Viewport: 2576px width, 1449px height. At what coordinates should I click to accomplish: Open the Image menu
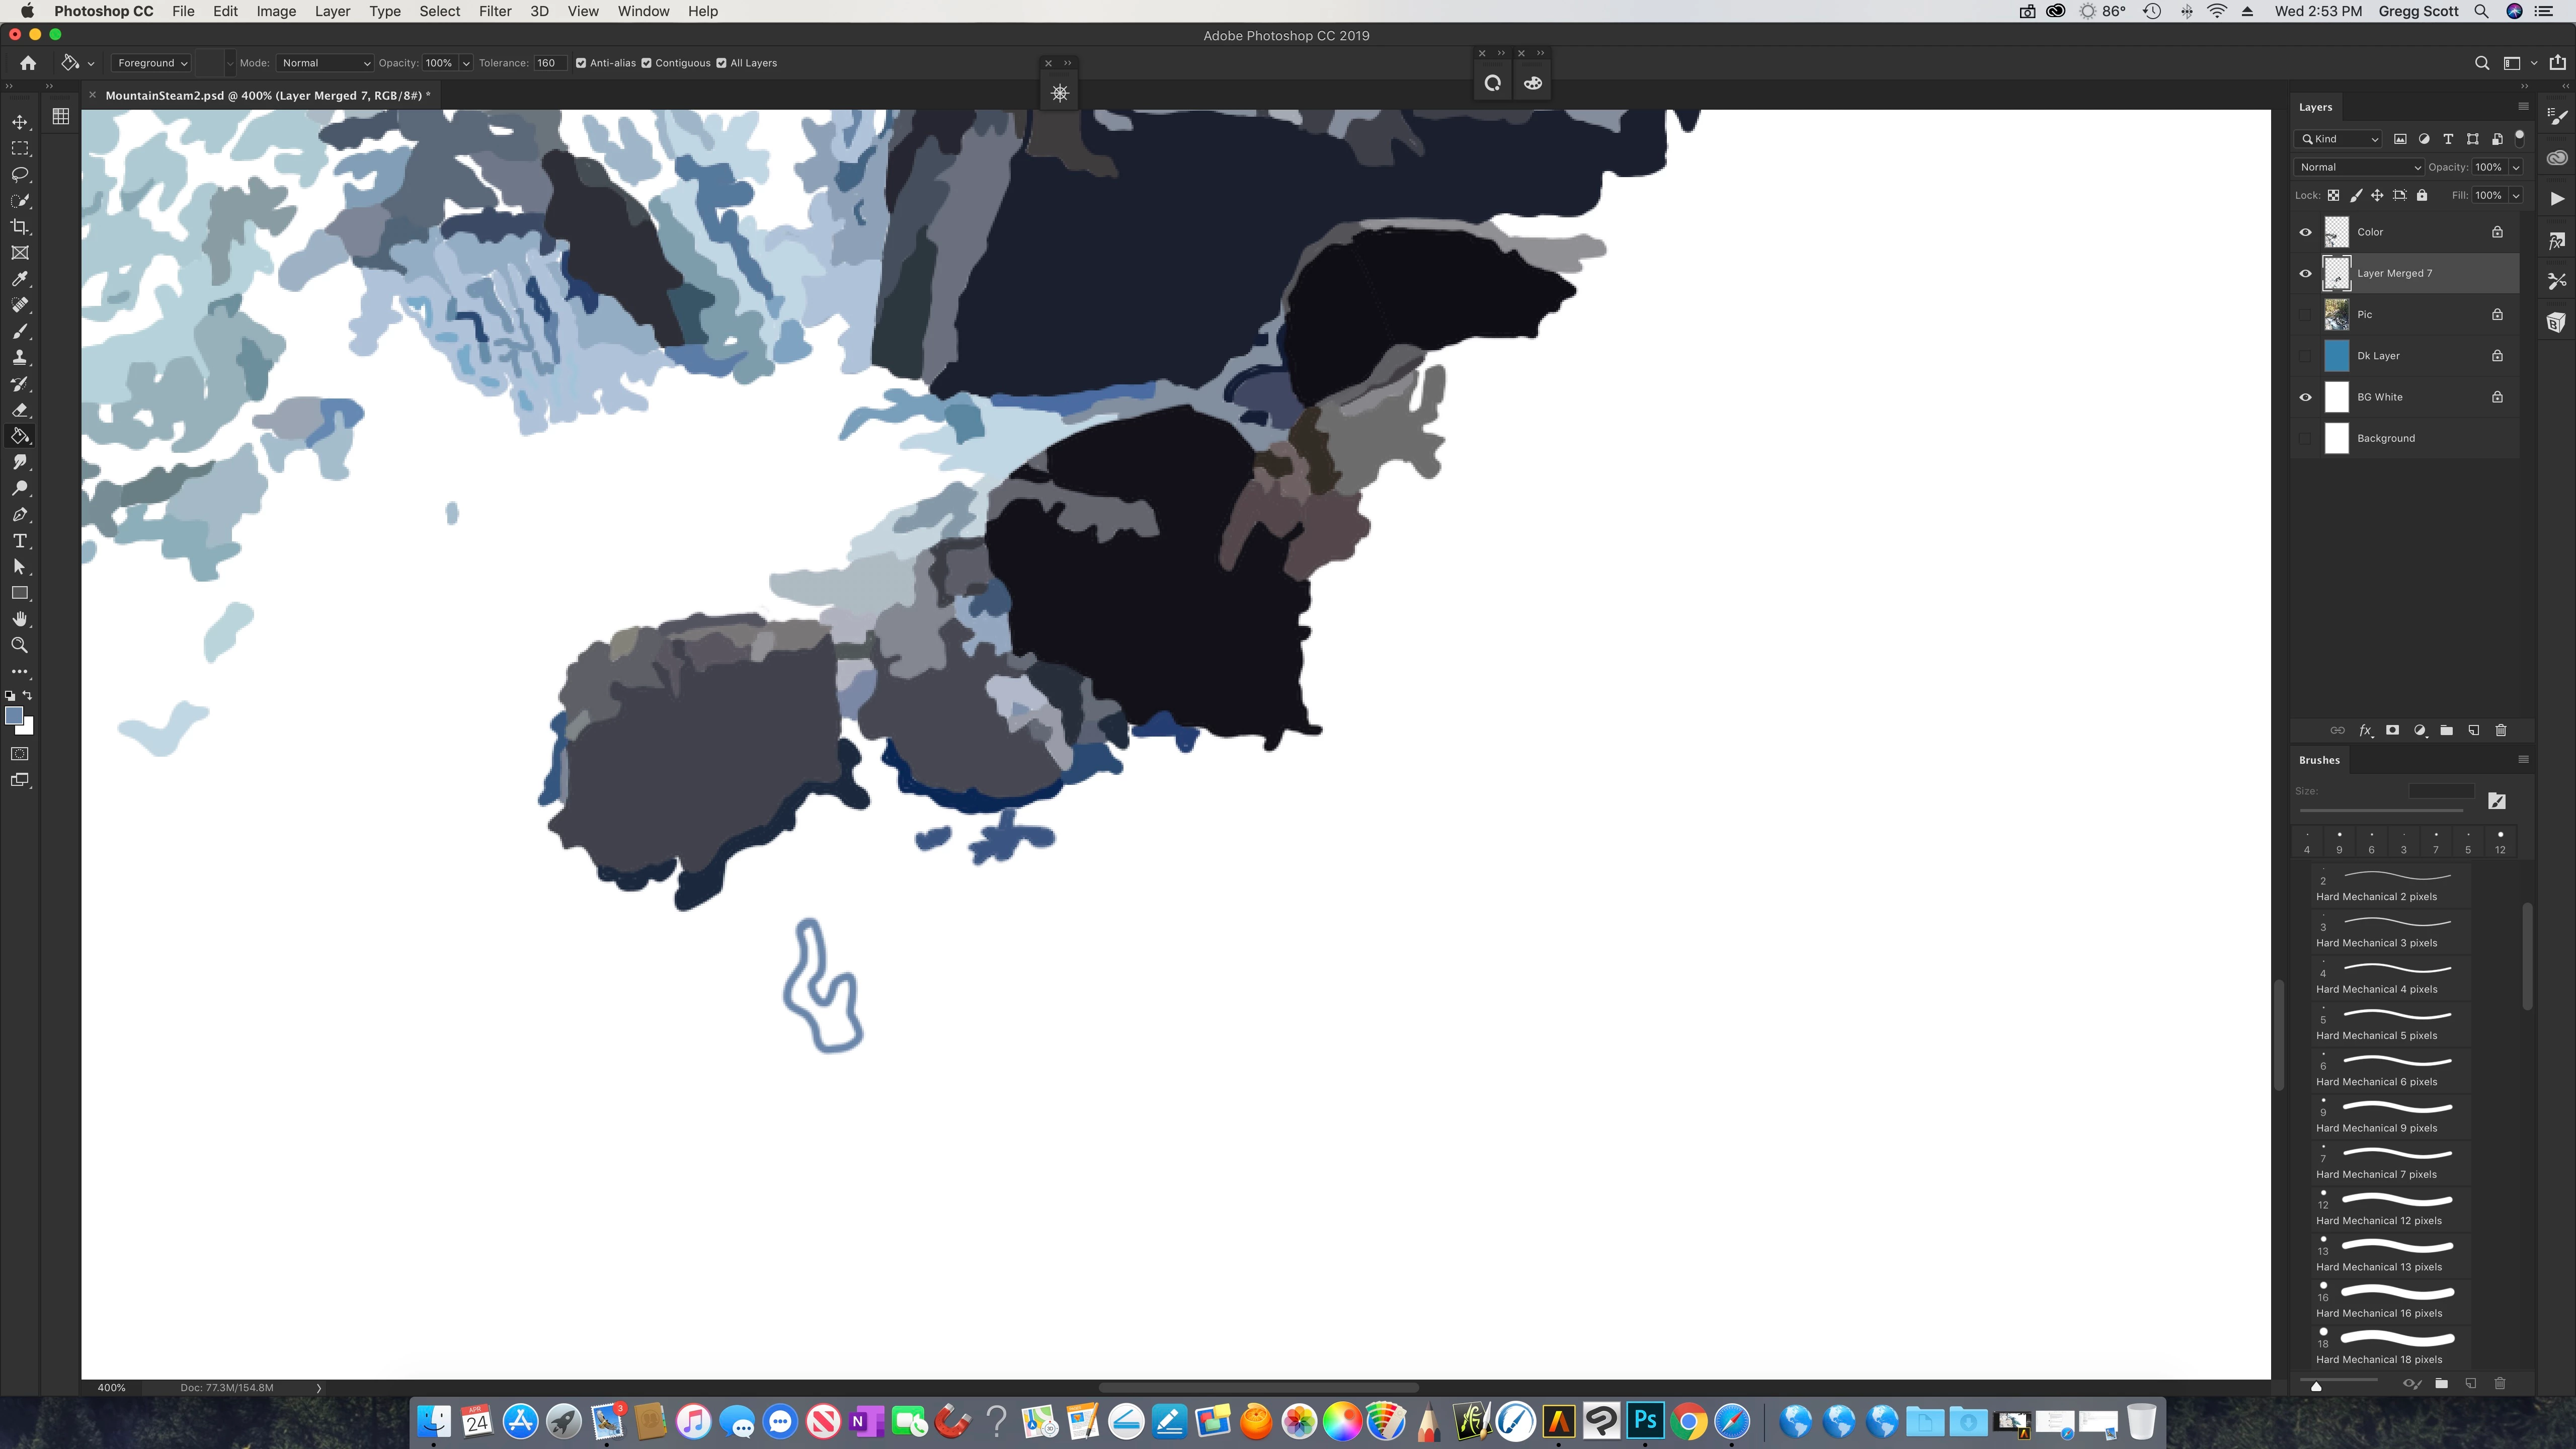[x=275, y=11]
